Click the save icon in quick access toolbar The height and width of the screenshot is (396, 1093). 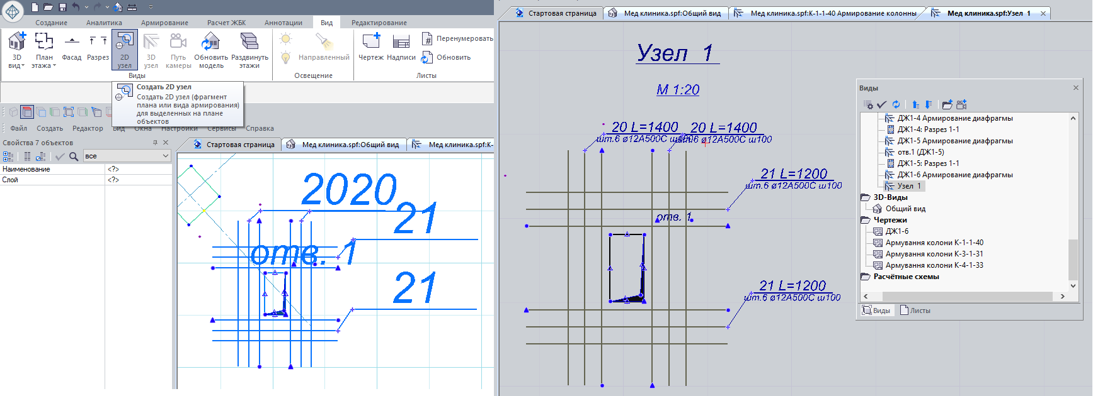click(x=62, y=7)
